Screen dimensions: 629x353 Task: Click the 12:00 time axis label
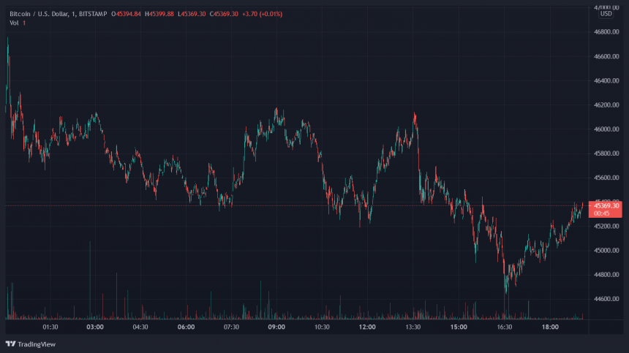tap(367, 327)
